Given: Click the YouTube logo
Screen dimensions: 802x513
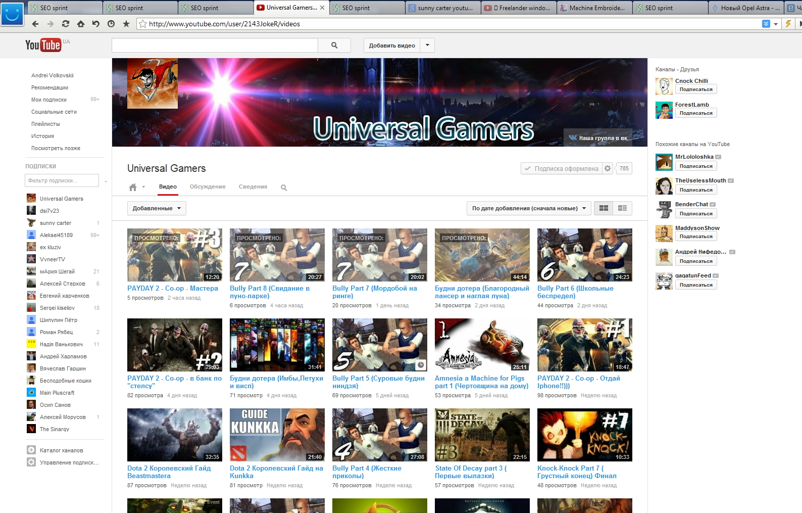Looking at the screenshot, I should tap(43, 45).
